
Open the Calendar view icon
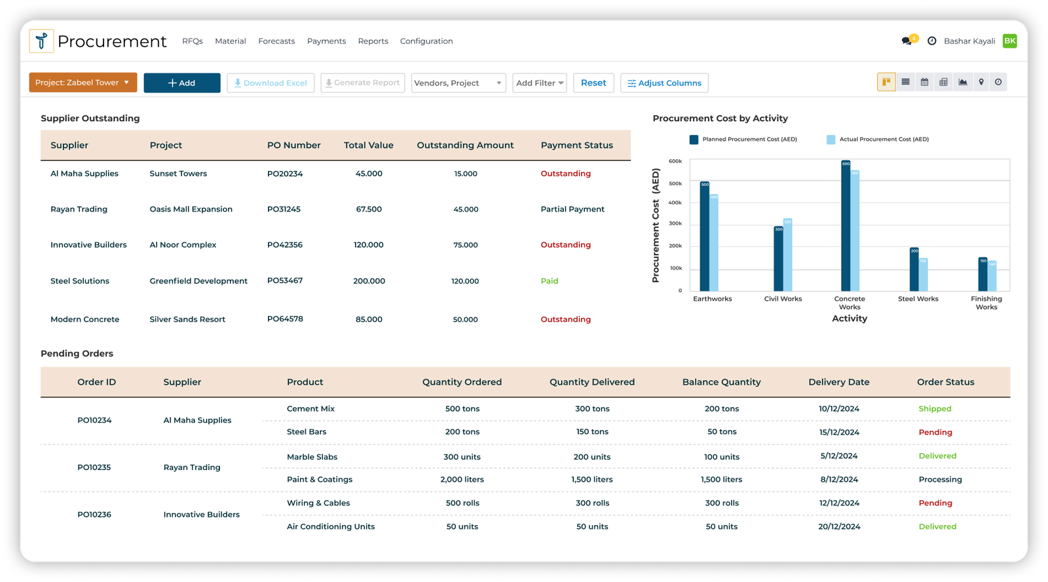coord(924,82)
